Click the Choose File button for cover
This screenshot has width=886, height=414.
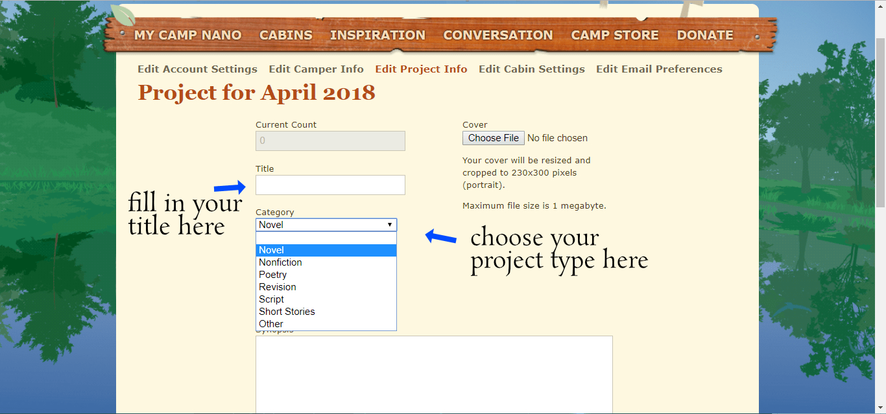pos(494,138)
